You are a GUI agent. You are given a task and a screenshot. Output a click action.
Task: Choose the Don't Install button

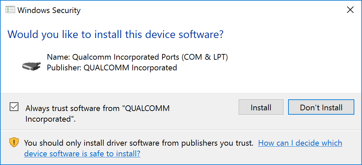[x=321, y=107]
